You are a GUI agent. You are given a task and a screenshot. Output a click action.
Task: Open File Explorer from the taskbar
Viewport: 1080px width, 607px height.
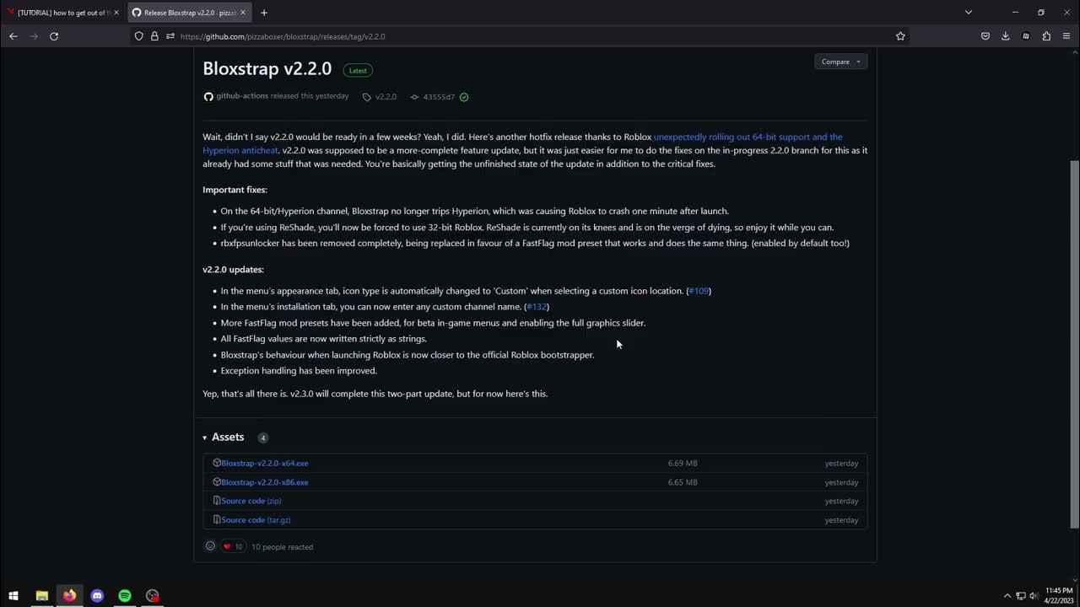click(41, 595)
